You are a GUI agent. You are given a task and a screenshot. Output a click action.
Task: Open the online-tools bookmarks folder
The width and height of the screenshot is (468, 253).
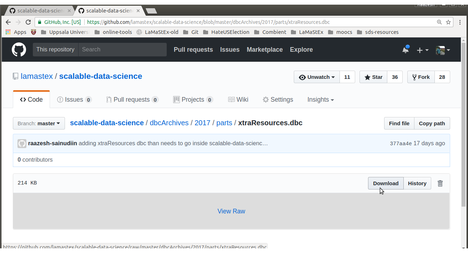click(x=113, y=32)
